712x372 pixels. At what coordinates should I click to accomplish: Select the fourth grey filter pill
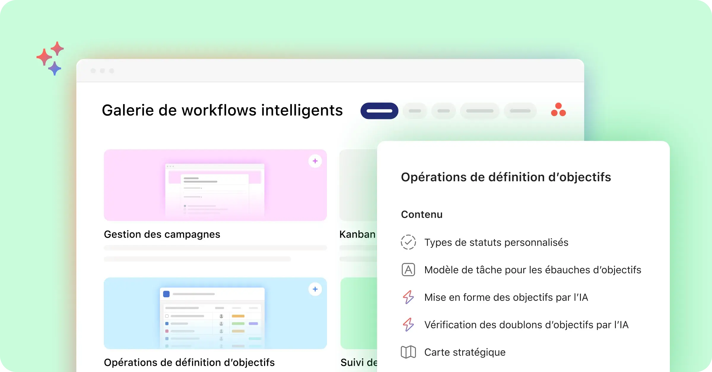pyautogui.click(x=520, y=111)
